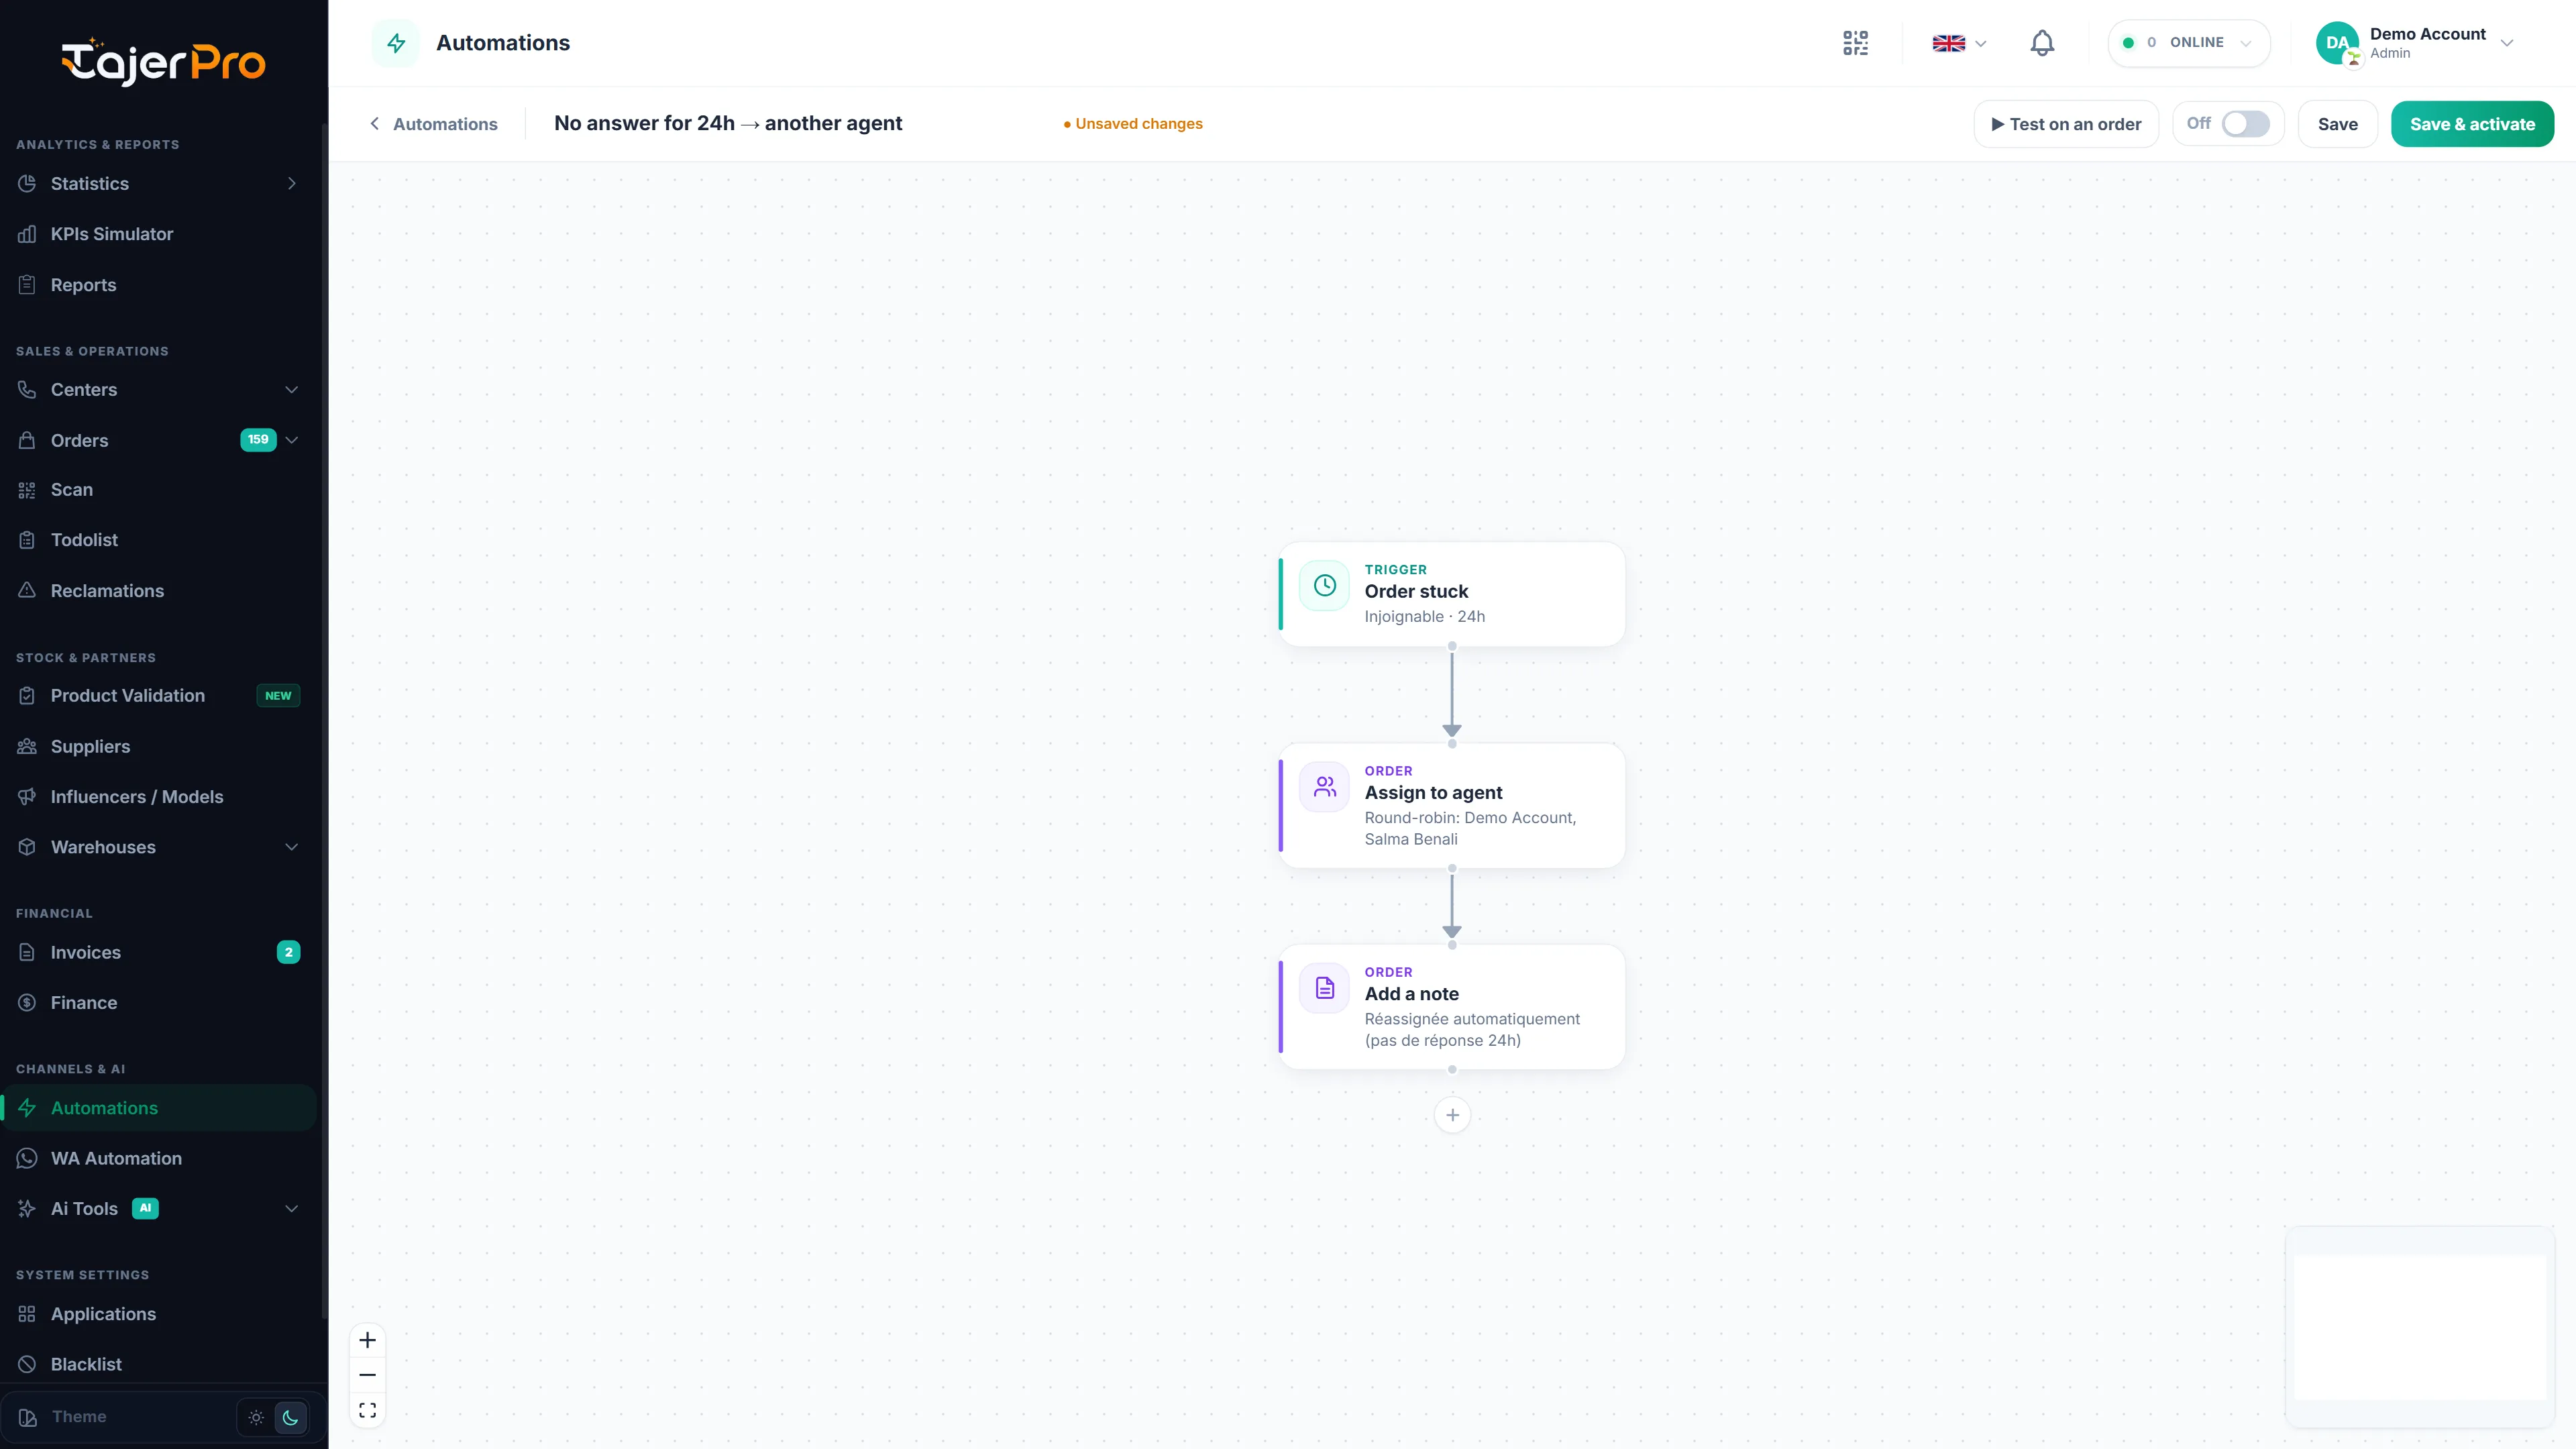The image size is (2576, 1449).
Task: Open Todolist in the sidebar
Action: point(158,540)
